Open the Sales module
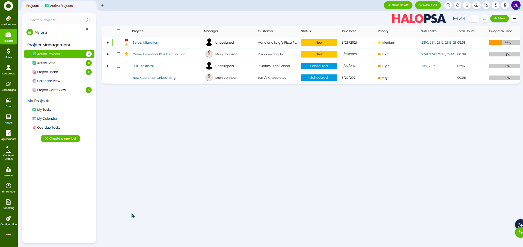This screenshot has width=523, height=247. [8, 53]
